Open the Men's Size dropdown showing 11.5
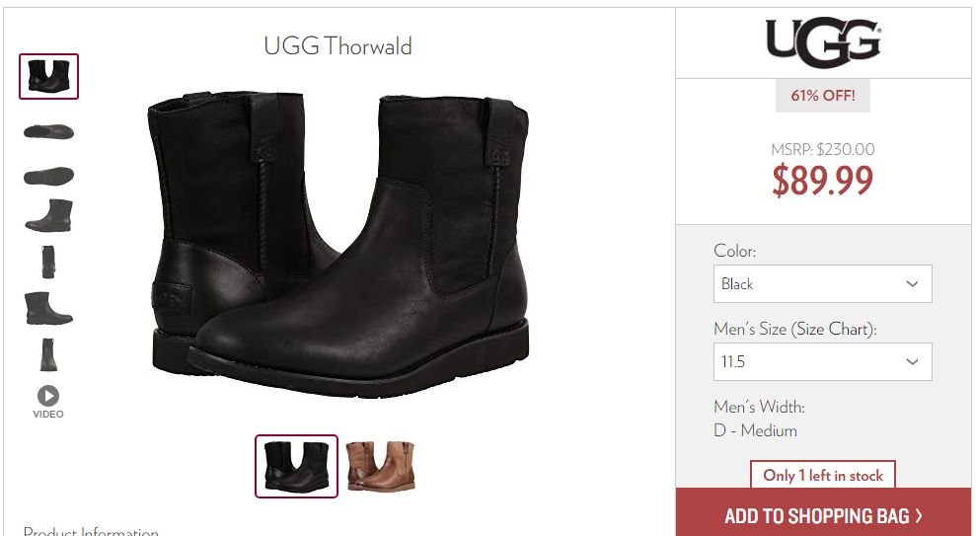 tap(822, 361)
